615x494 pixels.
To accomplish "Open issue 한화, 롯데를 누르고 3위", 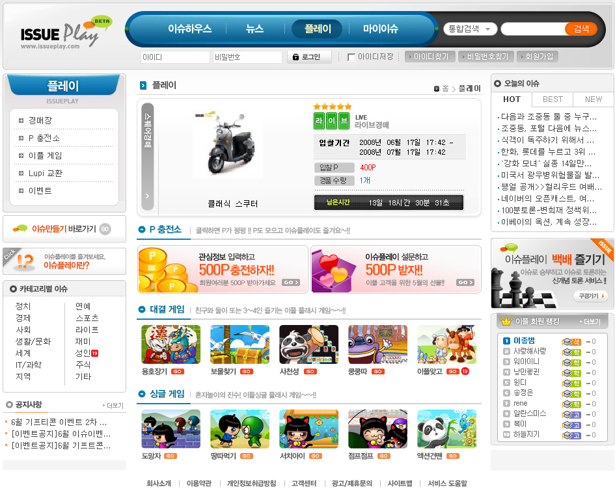I will 548,151.
